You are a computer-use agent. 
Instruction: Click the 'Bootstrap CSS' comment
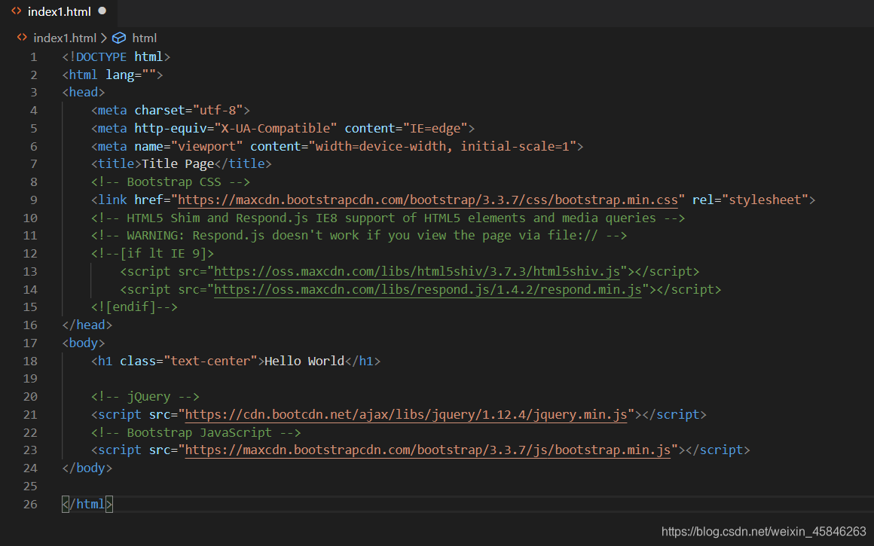coord(170,182)
